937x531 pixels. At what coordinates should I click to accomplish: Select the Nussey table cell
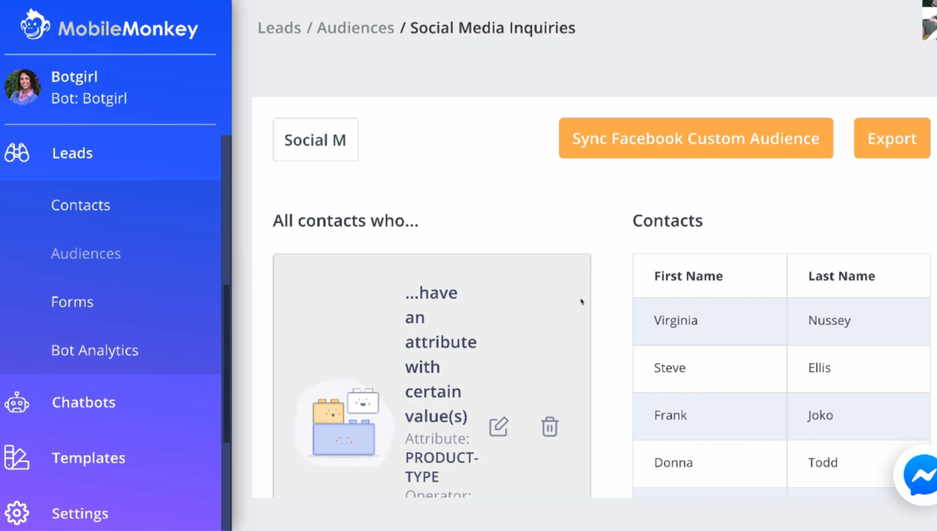point(859,321)
